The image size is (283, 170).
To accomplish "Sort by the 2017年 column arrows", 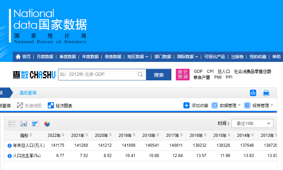I will click(x=181, y=135).
